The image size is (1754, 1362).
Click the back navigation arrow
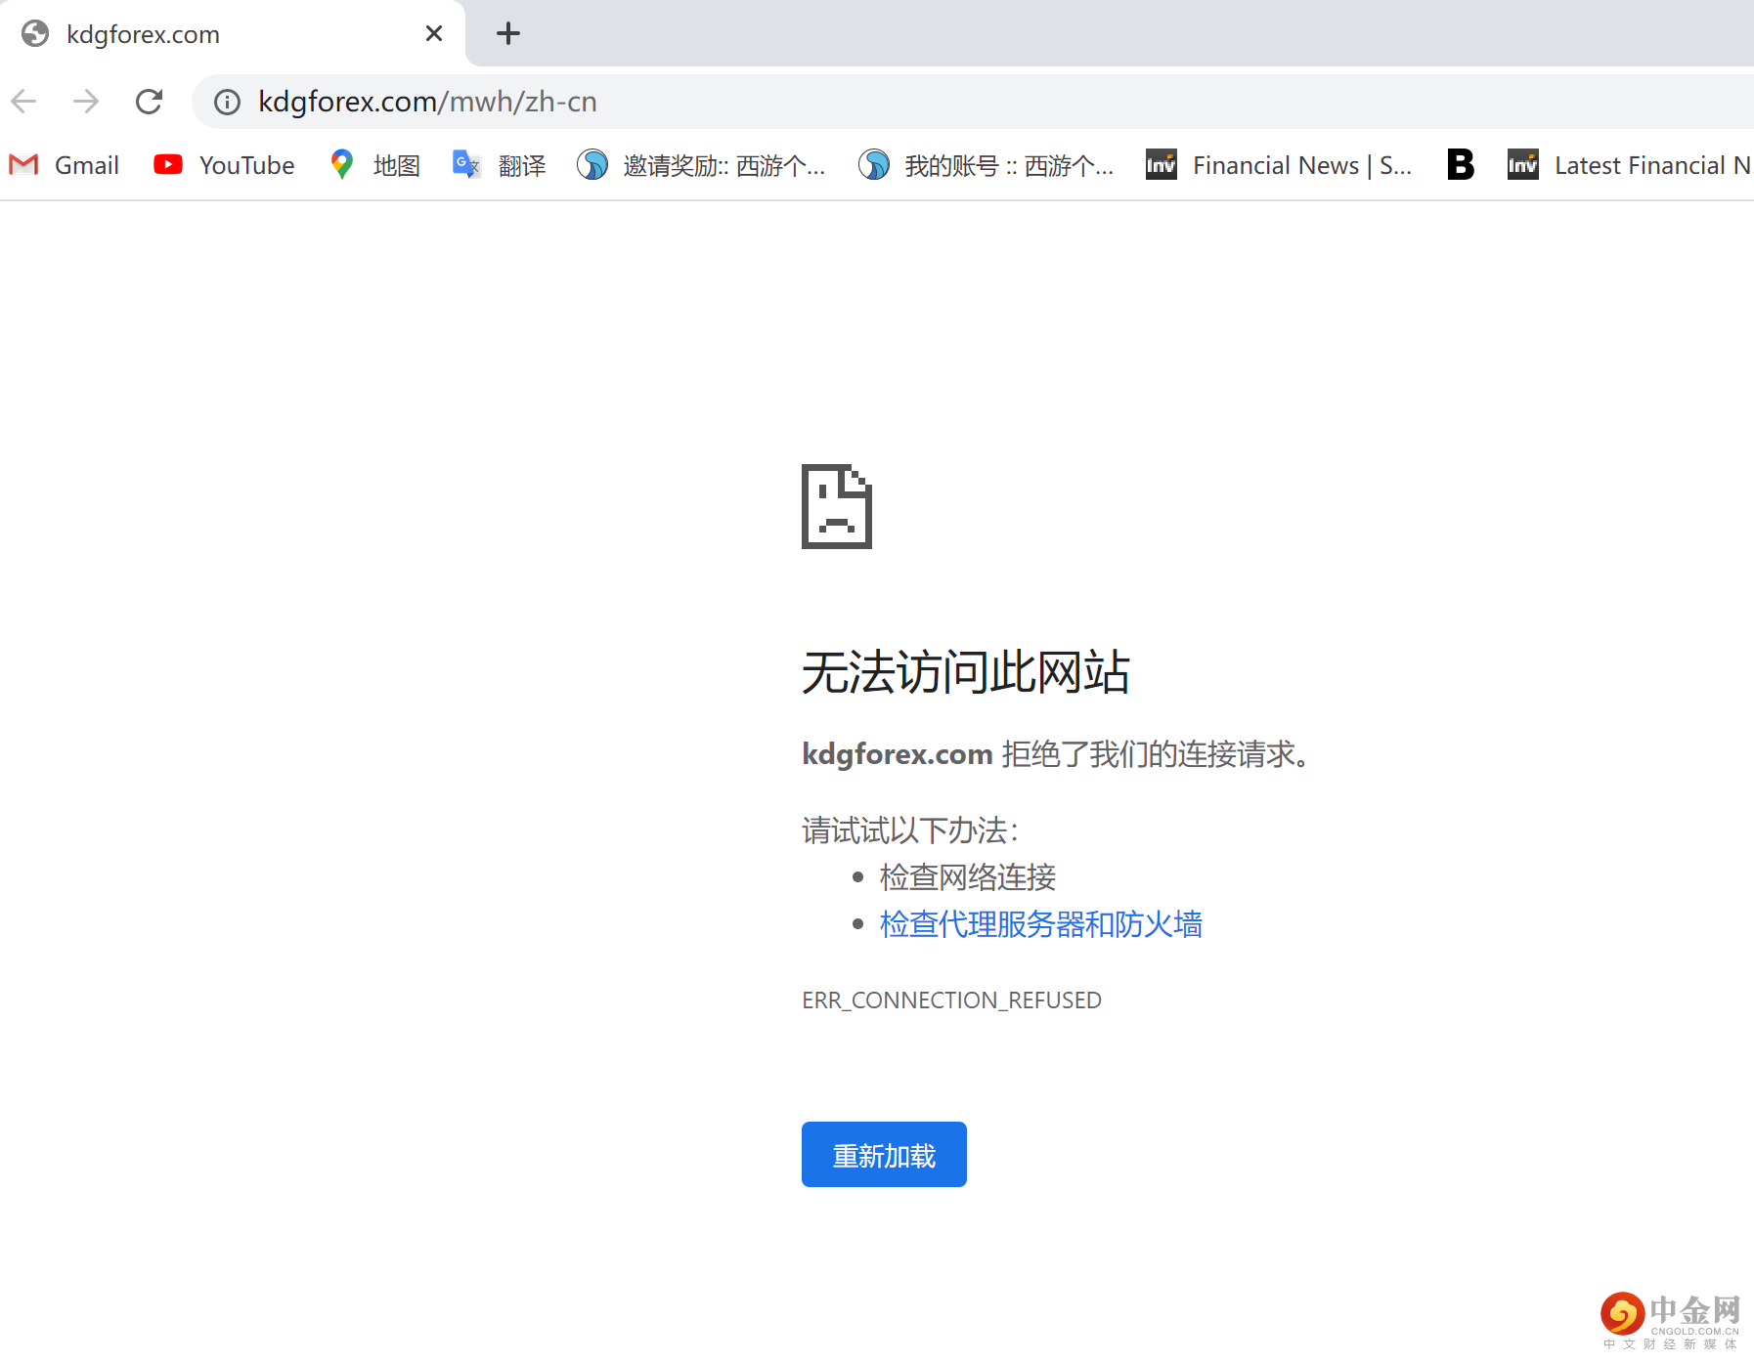(23, 101)
